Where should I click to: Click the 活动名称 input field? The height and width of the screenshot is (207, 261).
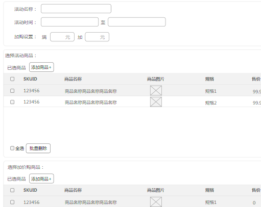tap(76, 9)
